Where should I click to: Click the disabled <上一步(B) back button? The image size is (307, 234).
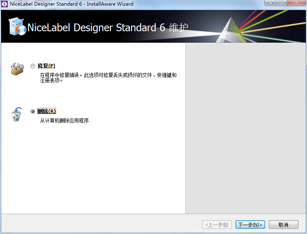pyautogui.click(x=217, y=225)
